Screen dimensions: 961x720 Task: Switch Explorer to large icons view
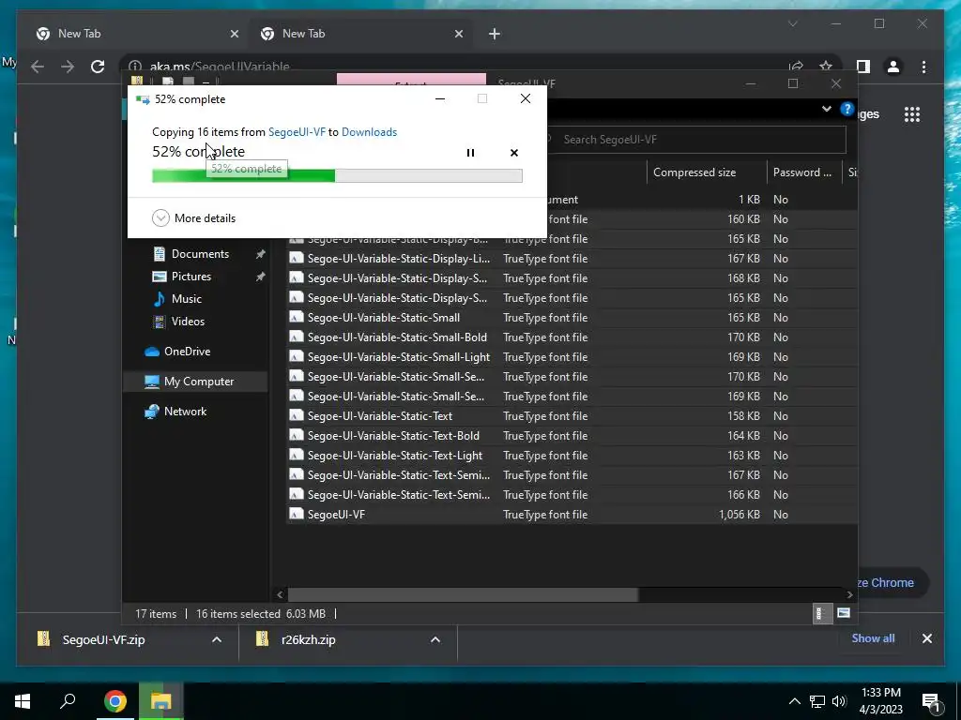[844, 613]
